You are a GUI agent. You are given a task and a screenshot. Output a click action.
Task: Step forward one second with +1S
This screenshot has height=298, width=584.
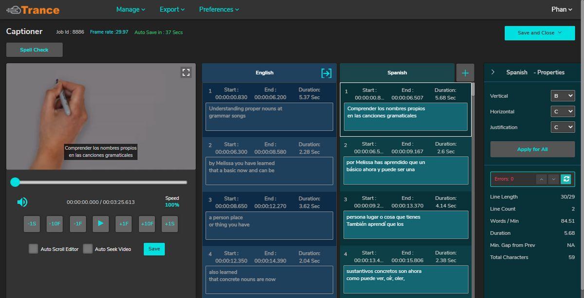(x=169, y=223)
